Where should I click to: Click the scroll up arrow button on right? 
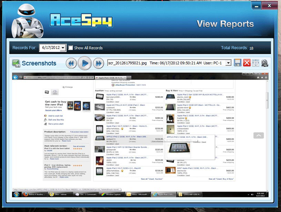259,135
